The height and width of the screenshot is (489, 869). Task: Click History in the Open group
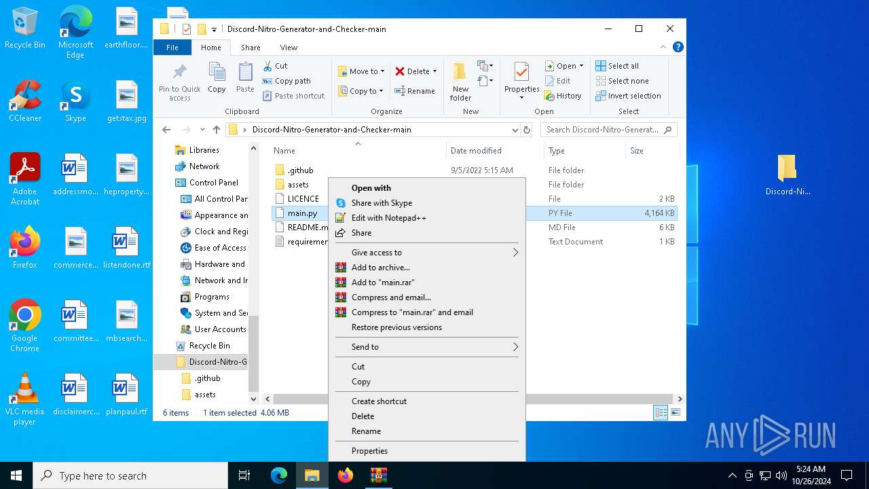coord(563,96)
